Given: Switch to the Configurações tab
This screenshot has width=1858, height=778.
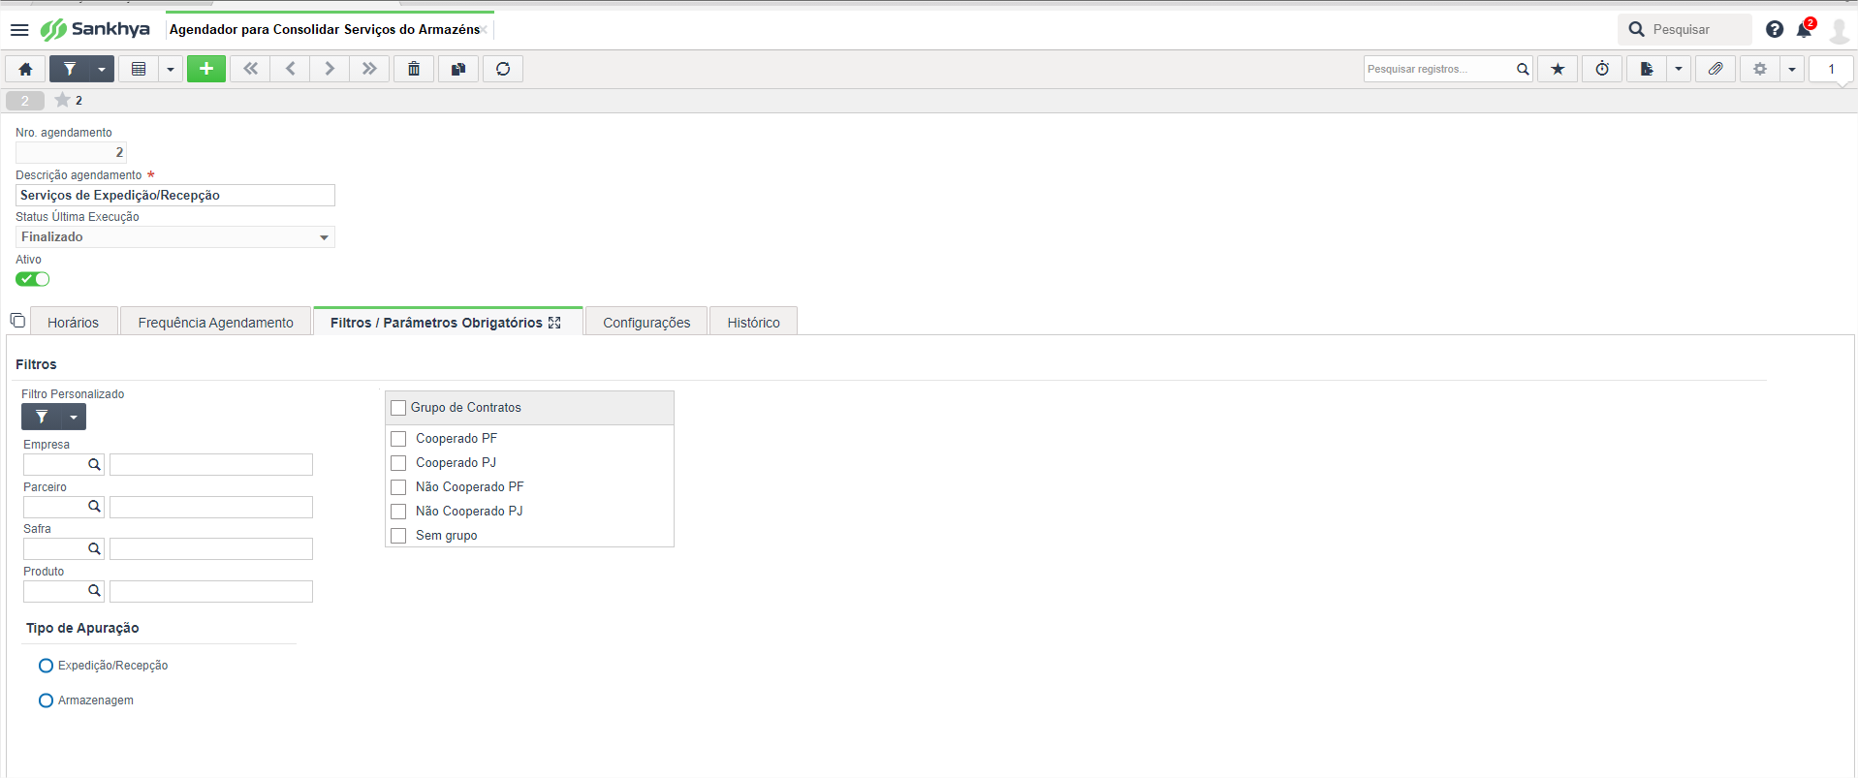Looking at the screenshot, I should 646,323.
